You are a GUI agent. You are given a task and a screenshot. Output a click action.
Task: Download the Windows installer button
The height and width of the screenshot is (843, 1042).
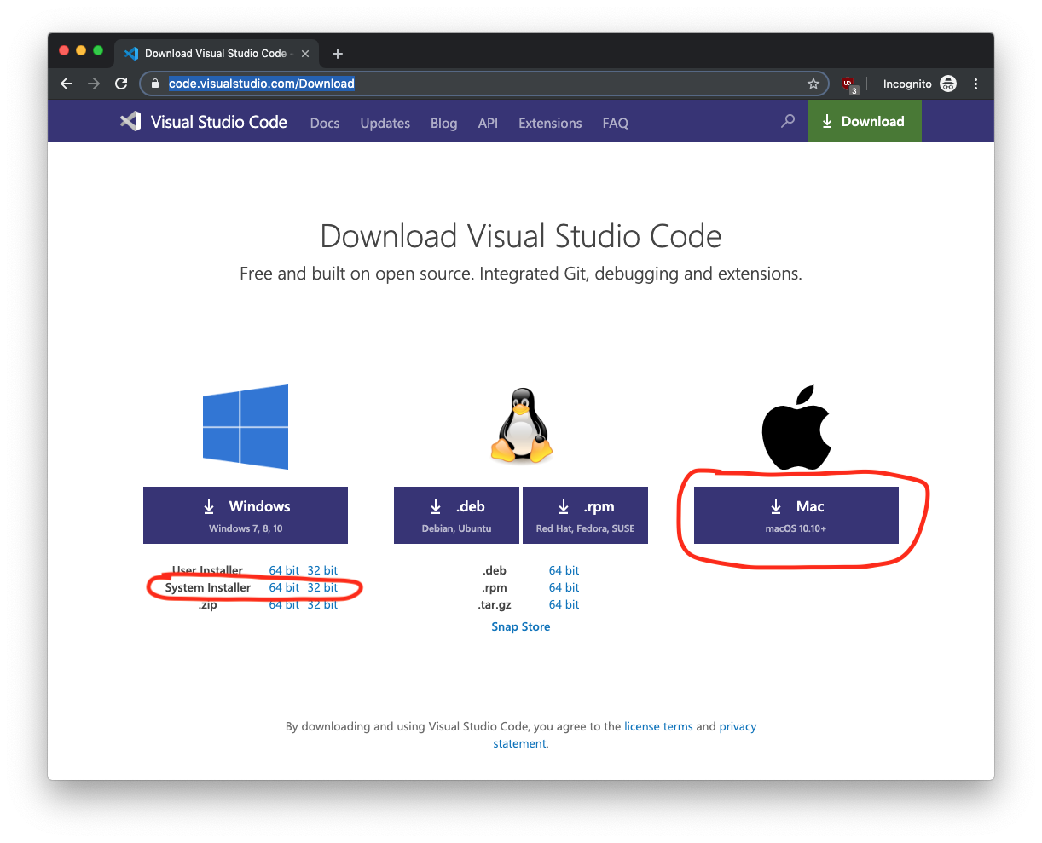pyautogui.click(x=246, y=515)
